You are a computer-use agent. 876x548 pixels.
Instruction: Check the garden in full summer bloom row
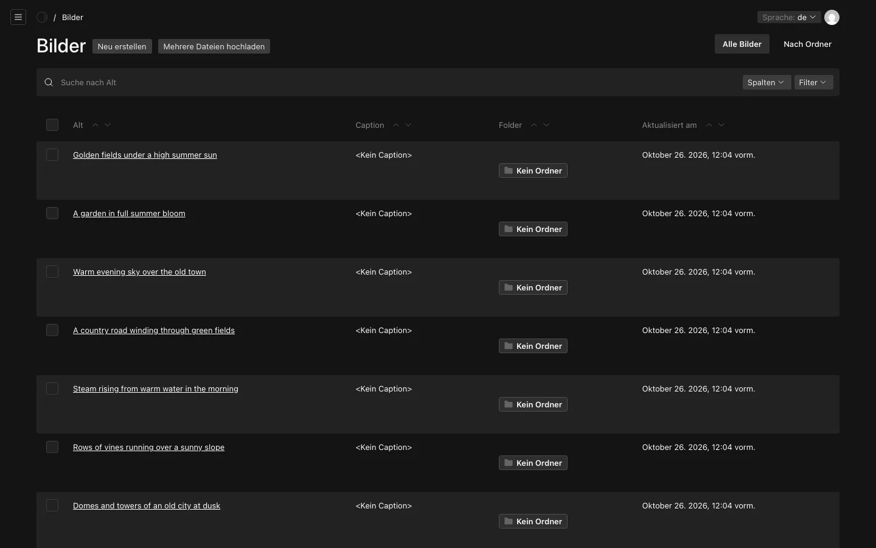click(x=52, y=213)
